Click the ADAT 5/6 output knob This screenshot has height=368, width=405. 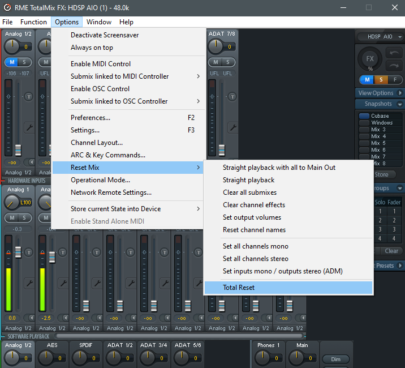click(x=182, y=358)
